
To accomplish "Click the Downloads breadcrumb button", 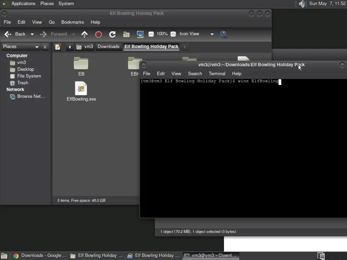I will pos(108,47).
